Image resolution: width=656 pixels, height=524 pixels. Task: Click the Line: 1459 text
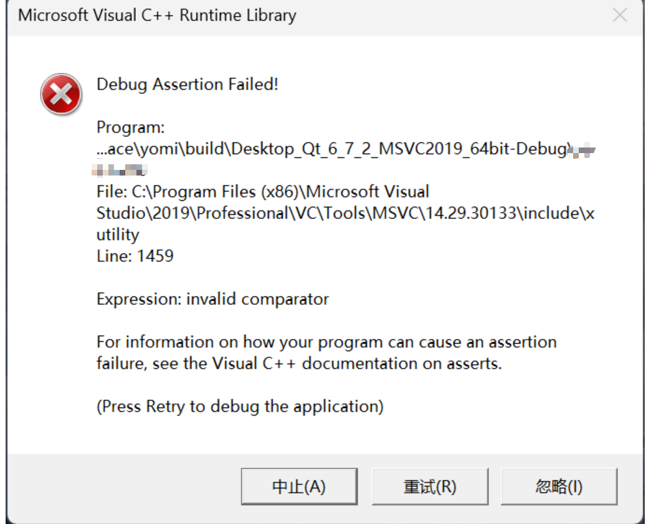point(135,256)
